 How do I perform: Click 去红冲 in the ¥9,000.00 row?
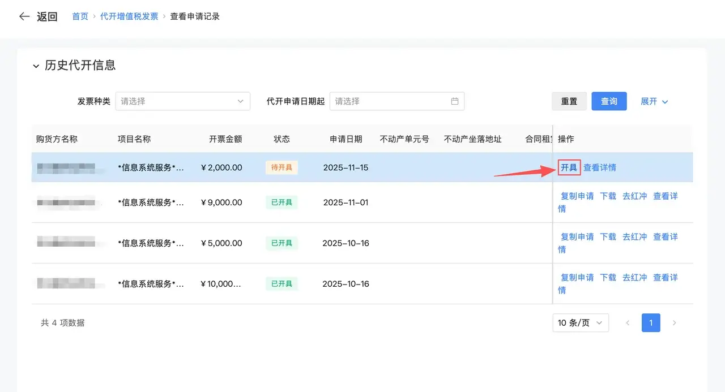pyautogui.click(x=635, y=196)
